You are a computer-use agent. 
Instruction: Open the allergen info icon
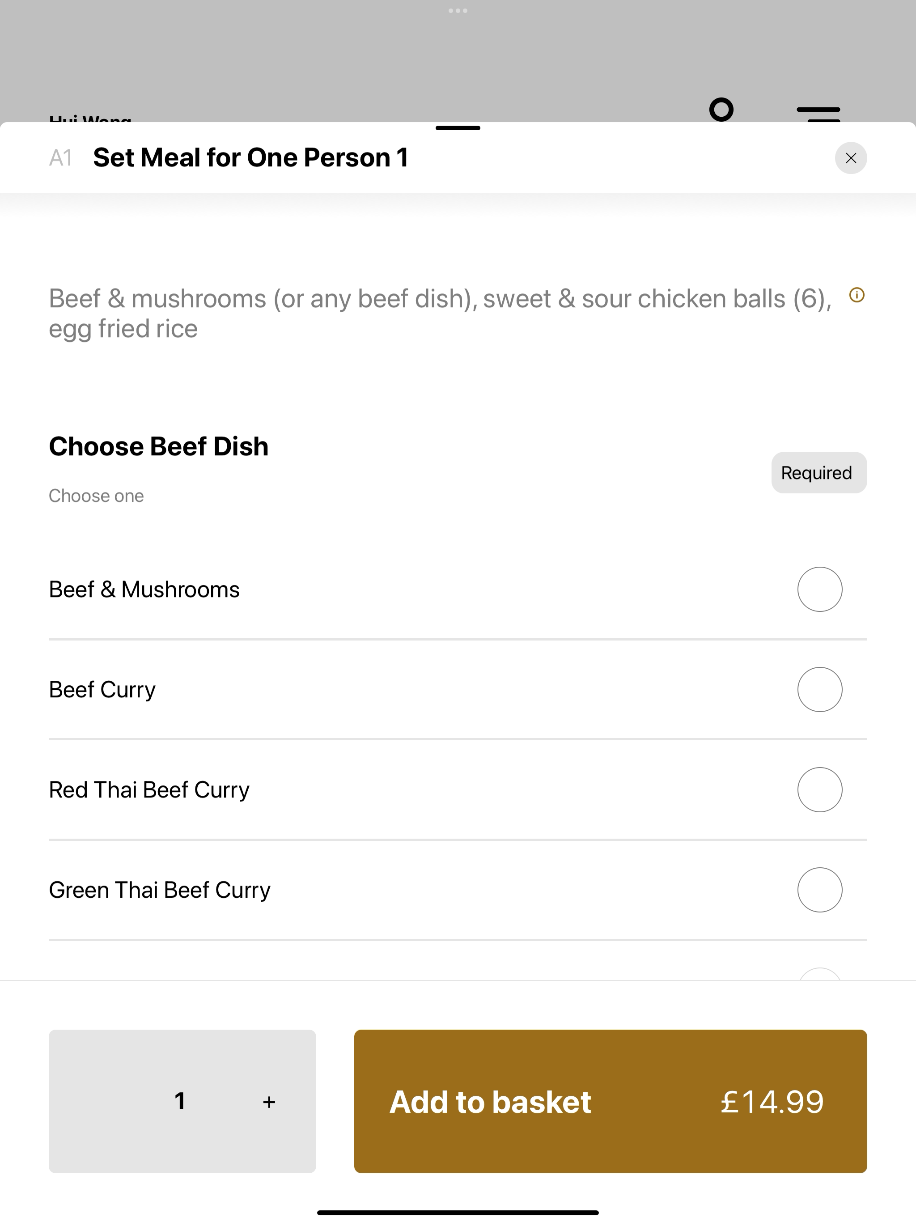pos(857,295)
